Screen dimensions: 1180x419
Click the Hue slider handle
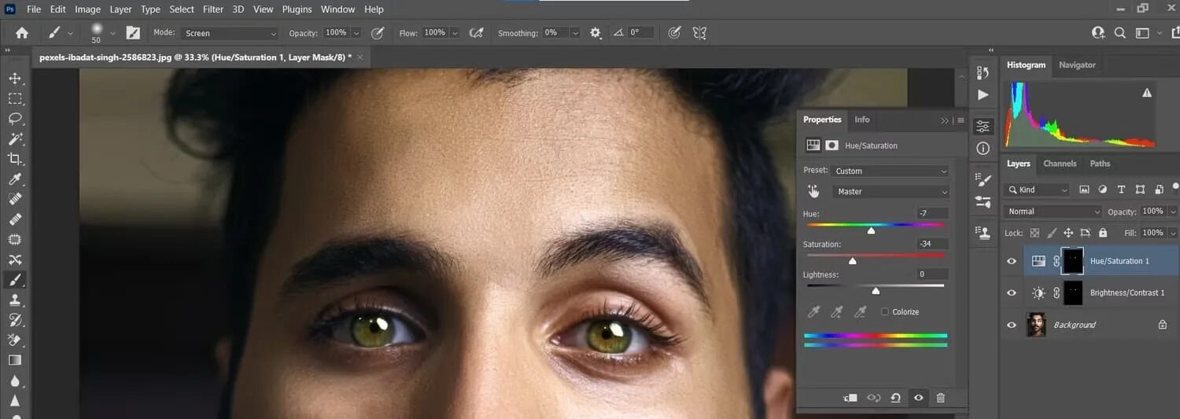point(871,230)
